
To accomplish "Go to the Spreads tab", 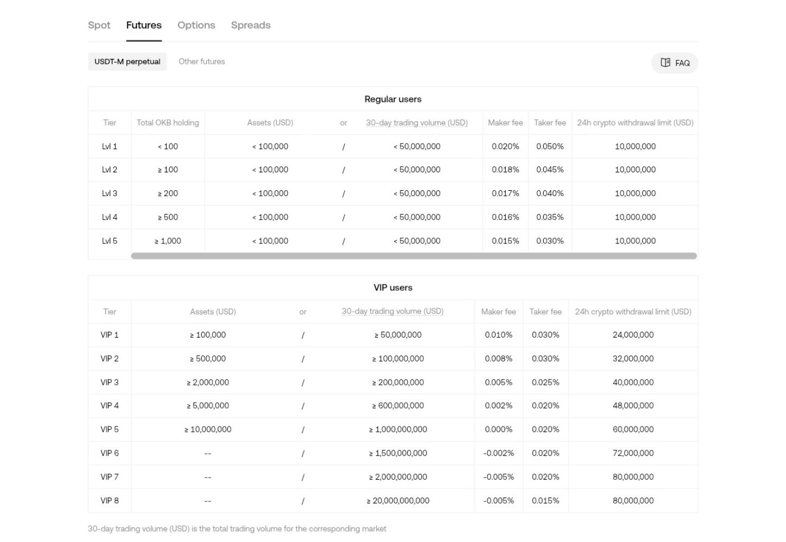I will pos(250,25).
